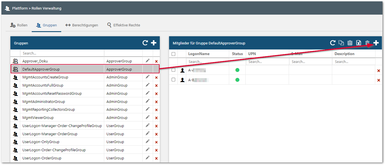Edit the Approver_Doku group

pyautogui.click(x=147, y=61)
